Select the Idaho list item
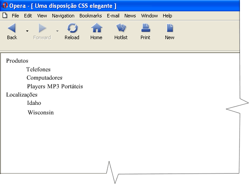This screenshot has height=184, width=250. click(34, 103)
